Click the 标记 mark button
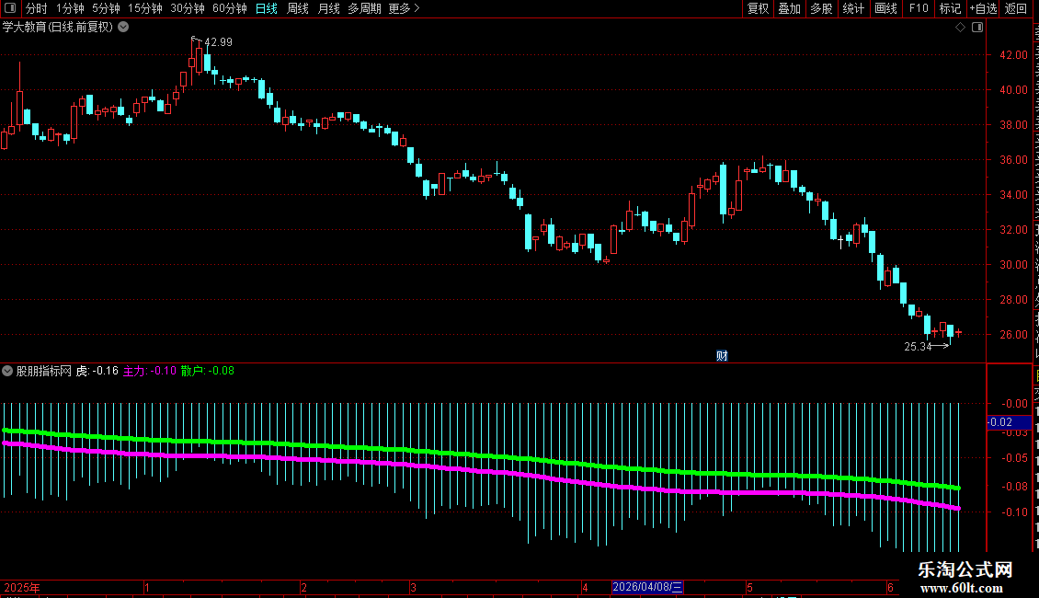The width and height of the screenshot is (1039, 598). point(950,8)
